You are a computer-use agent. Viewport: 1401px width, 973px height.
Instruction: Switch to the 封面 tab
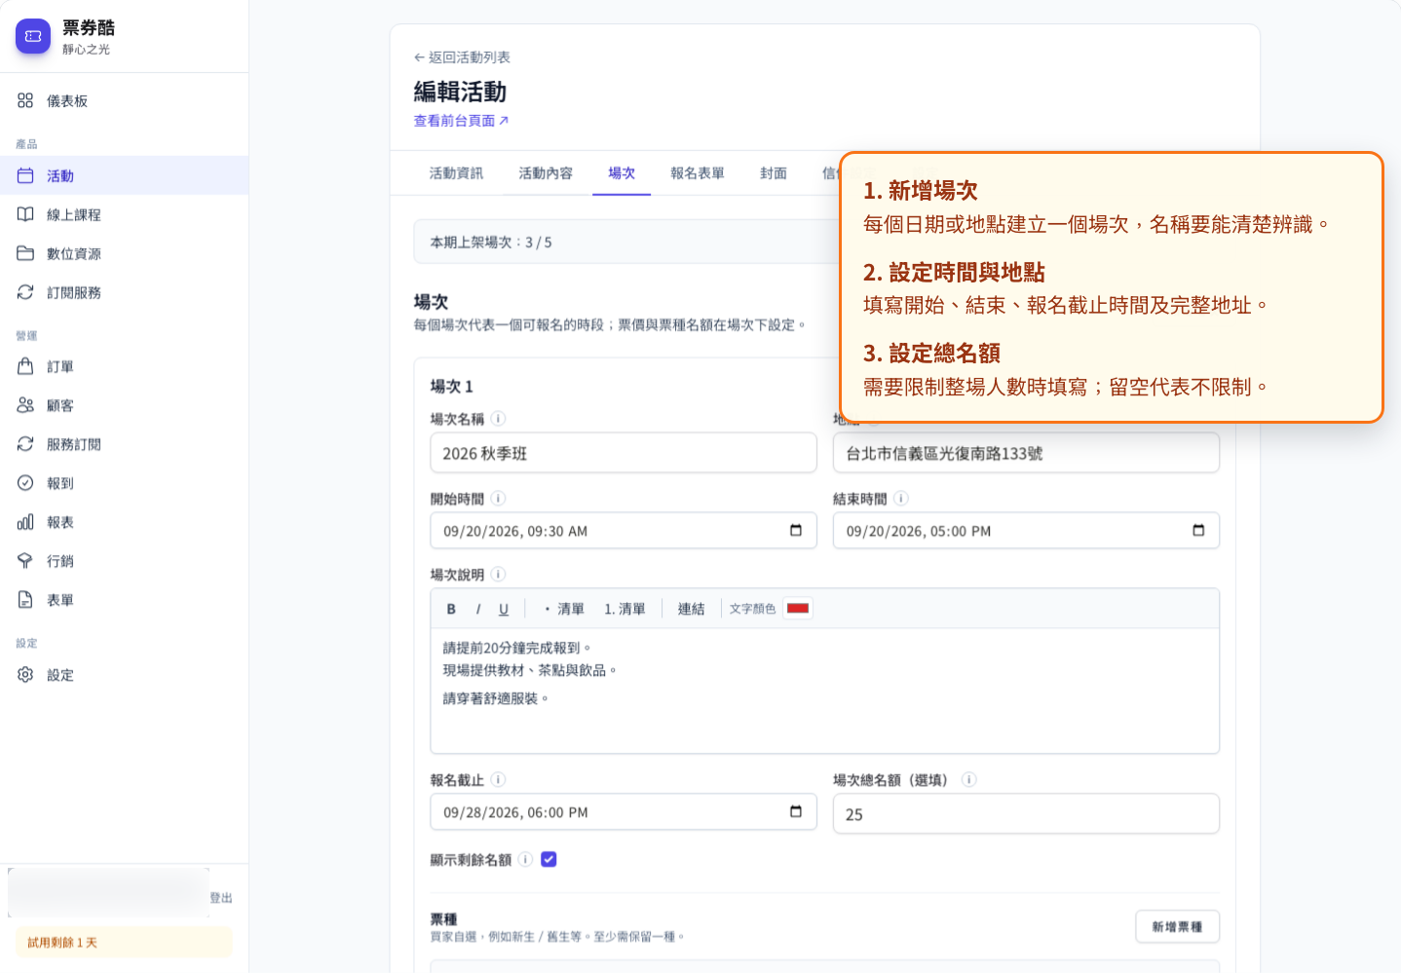pos(774,173)
